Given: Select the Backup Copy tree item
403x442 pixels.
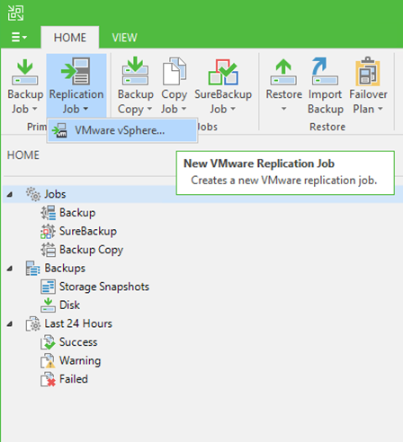Looking at the screenshot, I should [x=91, y=250].
